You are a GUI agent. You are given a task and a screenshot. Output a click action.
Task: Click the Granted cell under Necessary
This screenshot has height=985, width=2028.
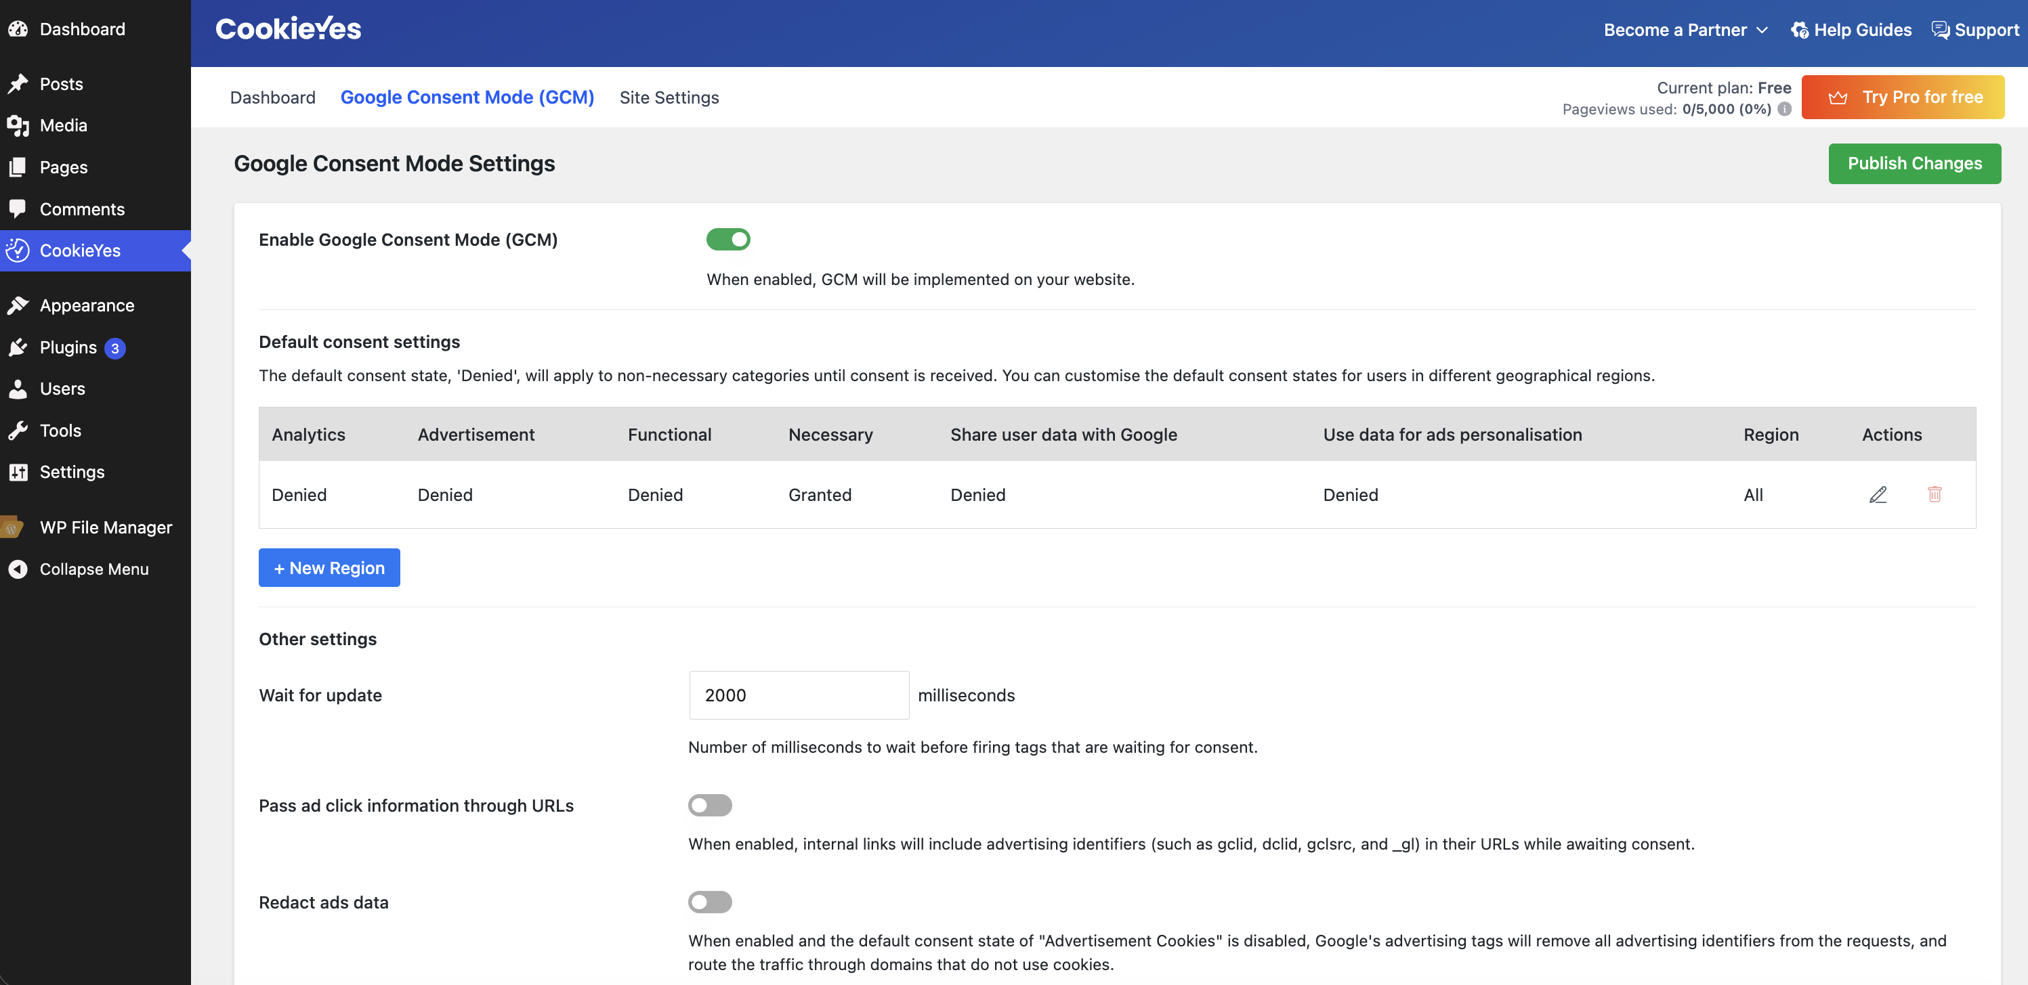tap(820, 495)
